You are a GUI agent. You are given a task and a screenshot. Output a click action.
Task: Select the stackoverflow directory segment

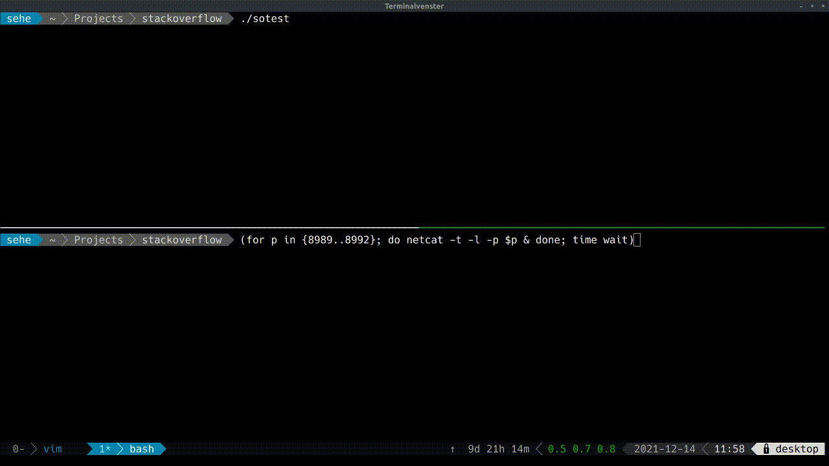coord(181,239)
